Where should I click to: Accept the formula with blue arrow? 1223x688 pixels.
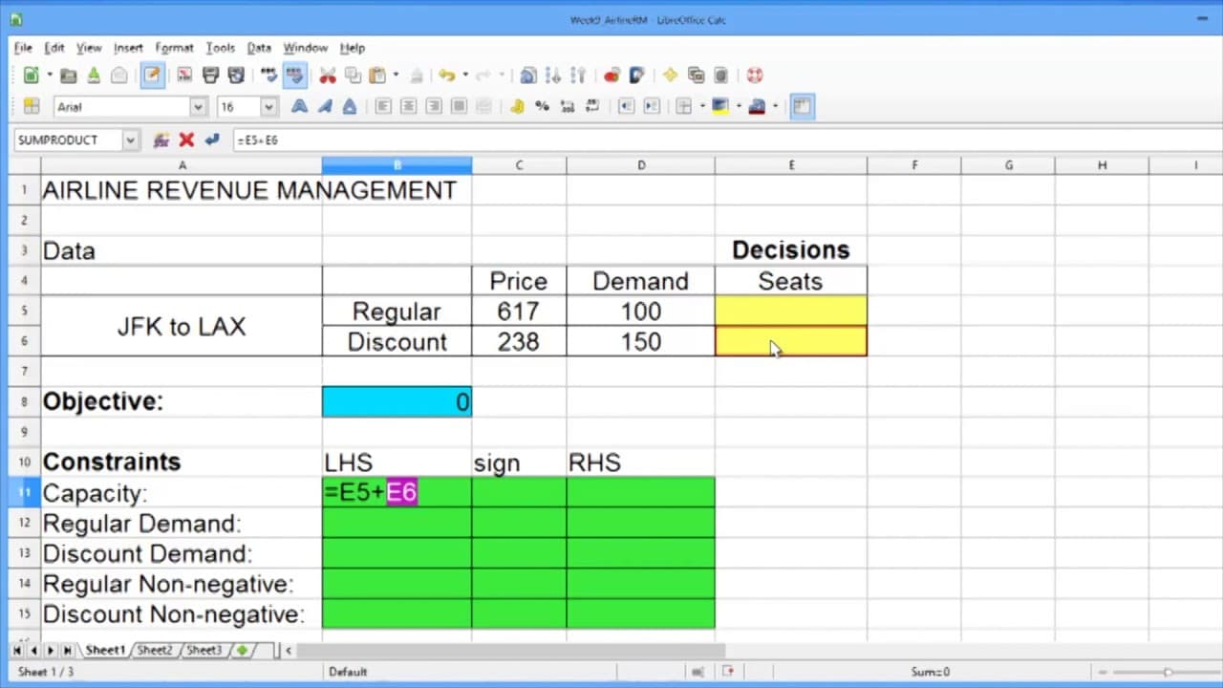point(211,140)
